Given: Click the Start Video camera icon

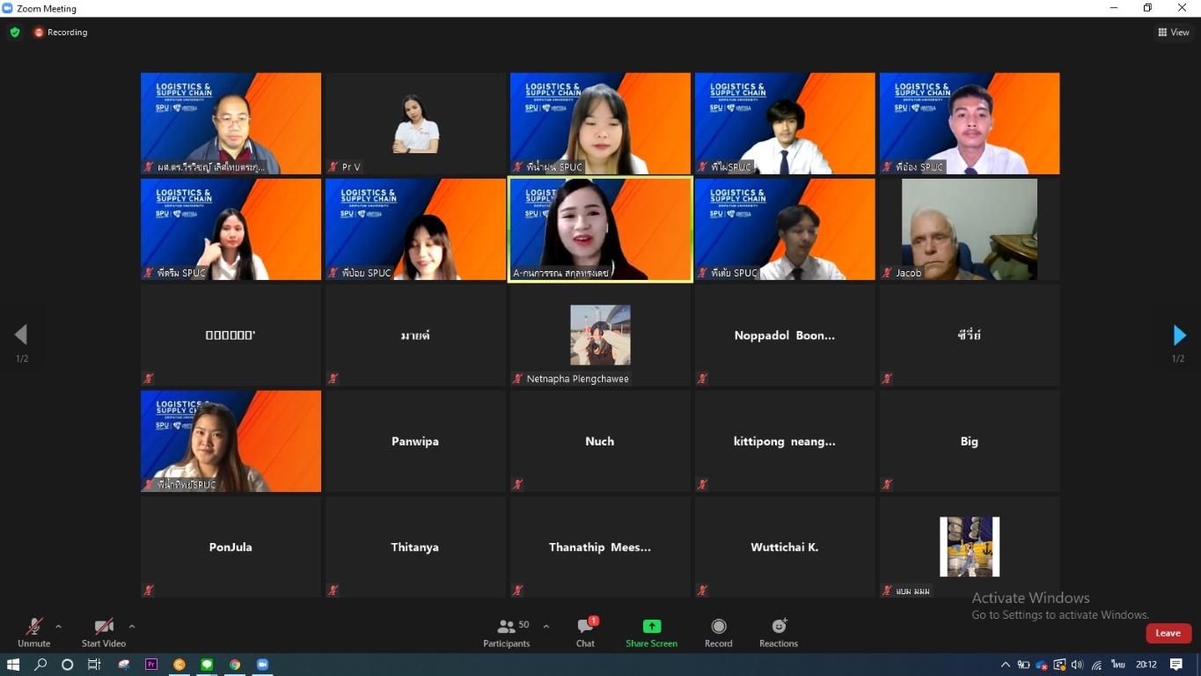Looking at the screenshot, I should pyautogui.click(x=104, y=626).
